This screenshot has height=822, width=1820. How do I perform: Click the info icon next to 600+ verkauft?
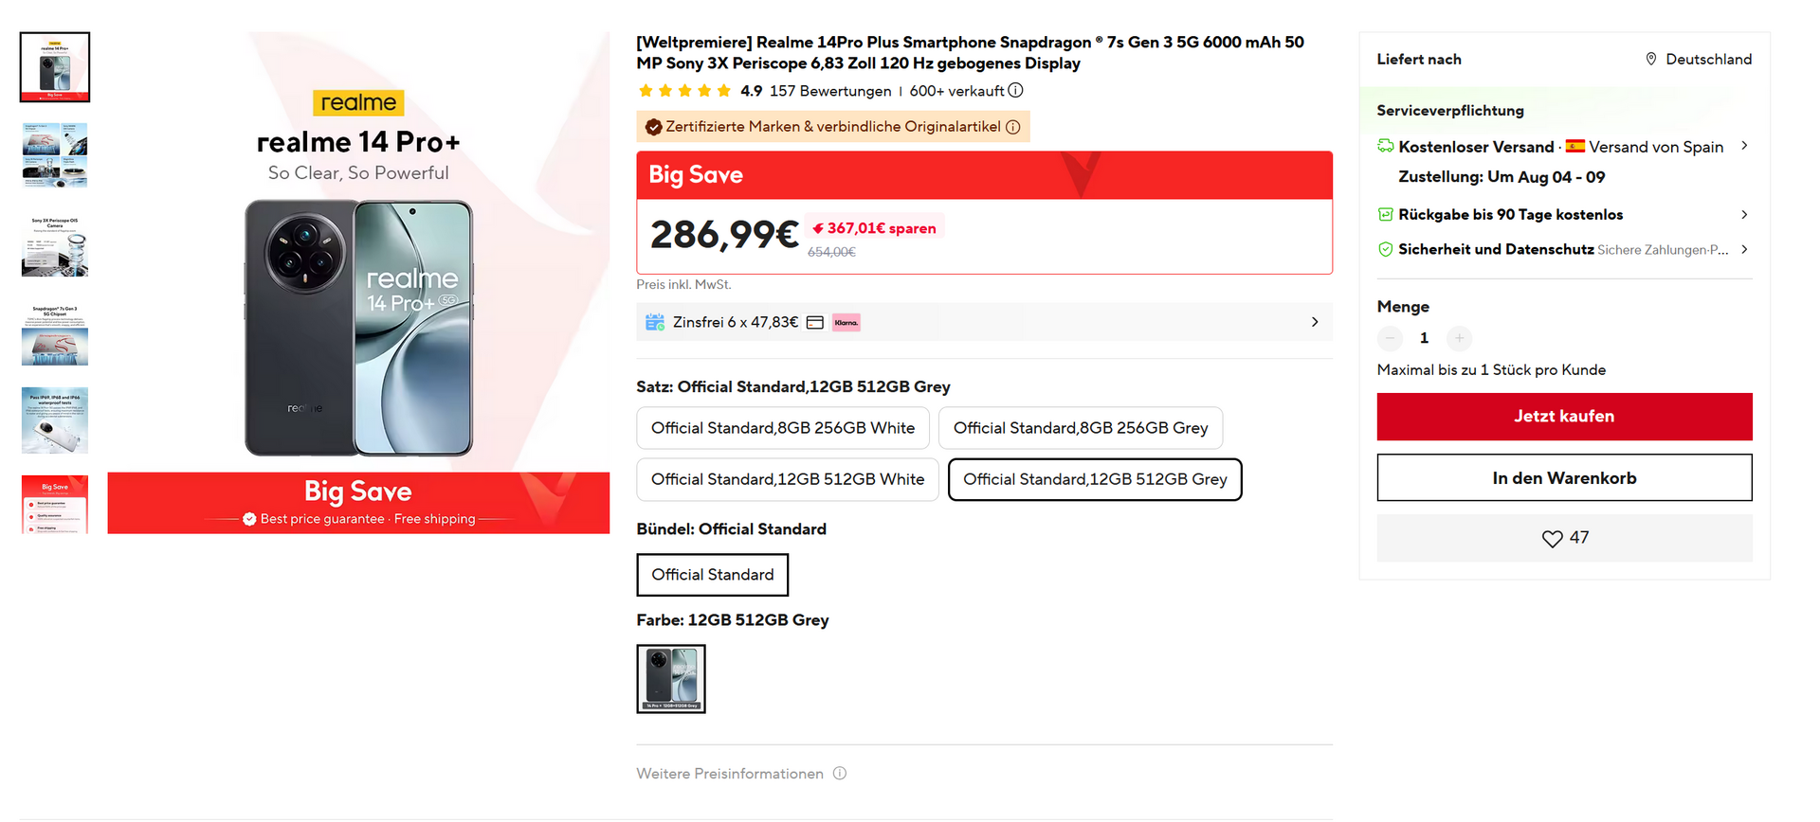point(1015,91)
